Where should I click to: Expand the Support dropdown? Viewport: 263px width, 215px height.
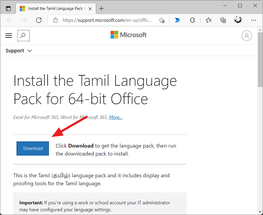18,51
